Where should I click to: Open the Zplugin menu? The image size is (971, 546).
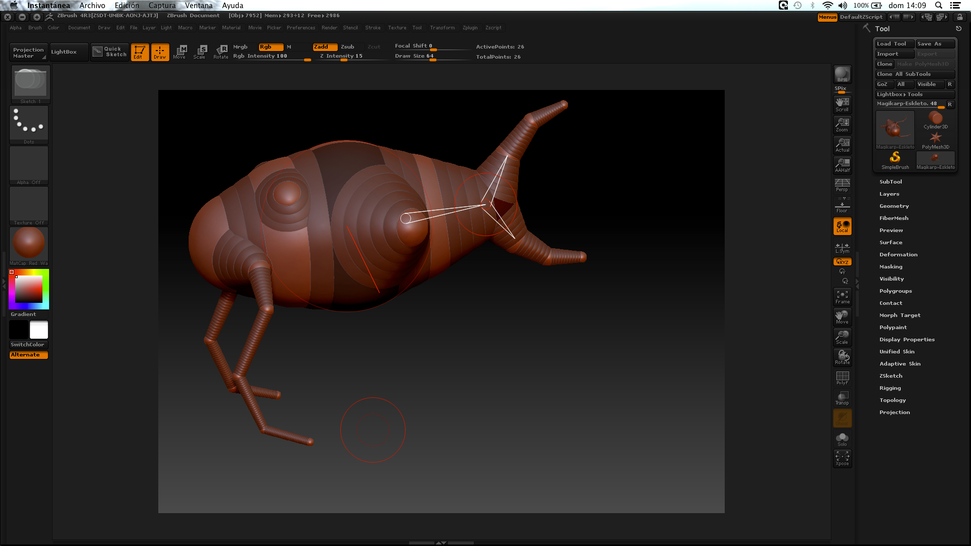[470, 28]
